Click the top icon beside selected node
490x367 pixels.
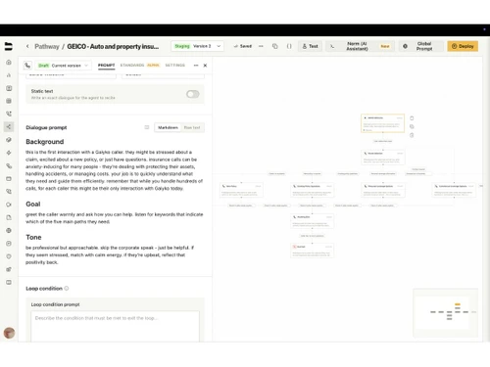click(x=412, y=118)
